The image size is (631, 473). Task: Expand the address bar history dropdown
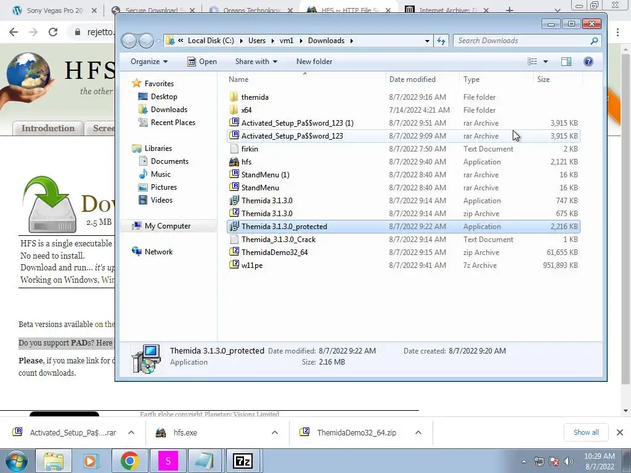pyautogui.click(x=427, y=41)
